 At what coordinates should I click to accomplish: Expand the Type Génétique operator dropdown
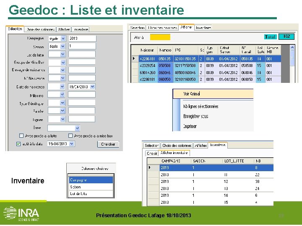tap(62, 103)
